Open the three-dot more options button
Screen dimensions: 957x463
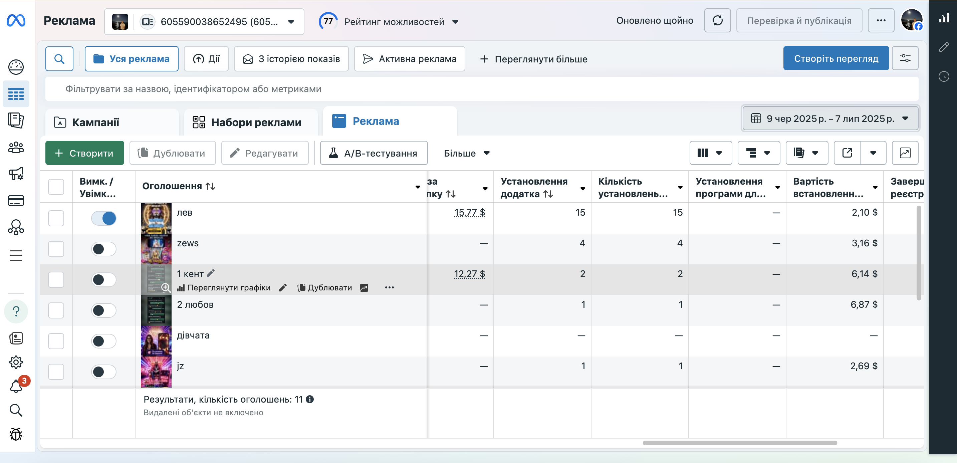tap(881, 20)
